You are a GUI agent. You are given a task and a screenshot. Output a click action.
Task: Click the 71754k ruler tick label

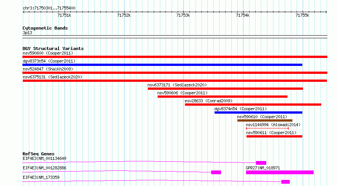click(243, 15)
